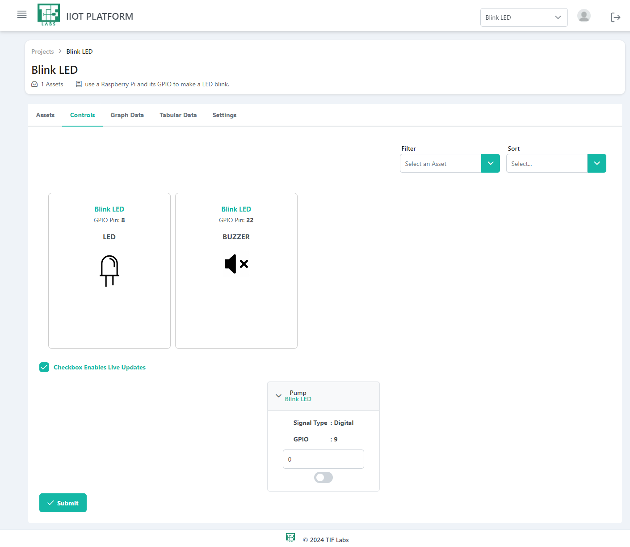
Task: Click the Pump value input field
Action: (323, 459)
